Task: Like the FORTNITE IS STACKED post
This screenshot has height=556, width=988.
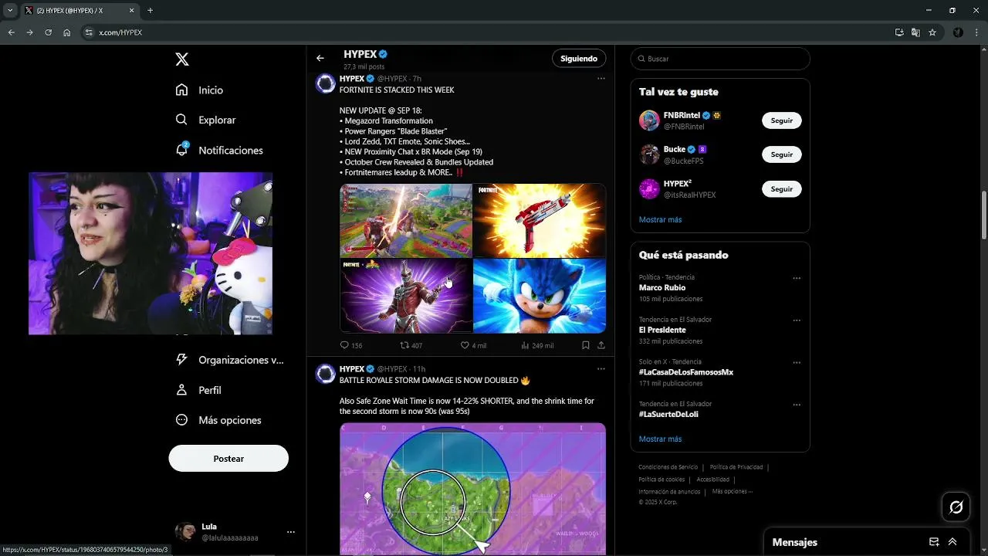Action: [x=465, y=345]
